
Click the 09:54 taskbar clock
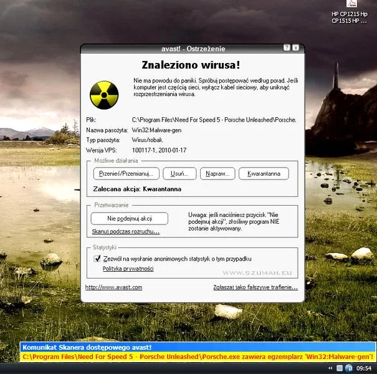[x=364, y=368]
